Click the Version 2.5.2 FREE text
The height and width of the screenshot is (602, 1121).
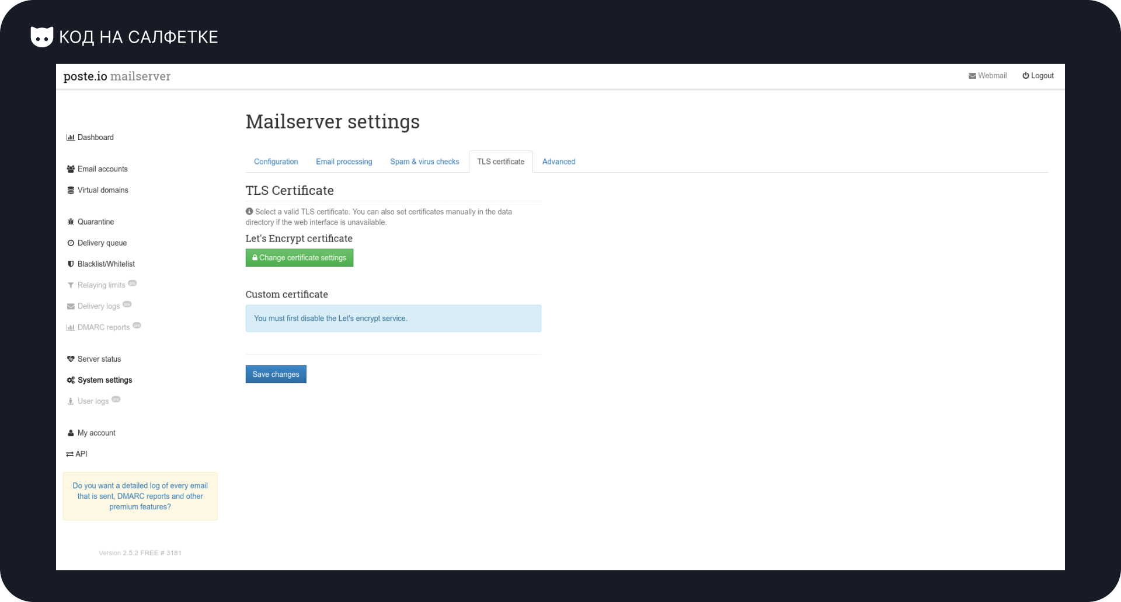[140, 553]
